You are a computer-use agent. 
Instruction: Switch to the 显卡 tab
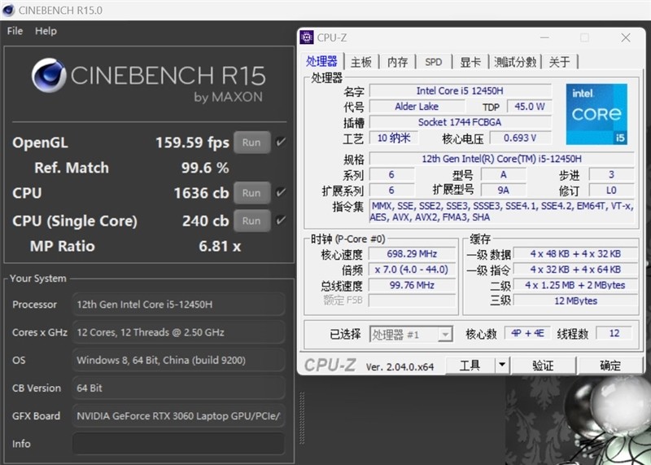point(470,62)
